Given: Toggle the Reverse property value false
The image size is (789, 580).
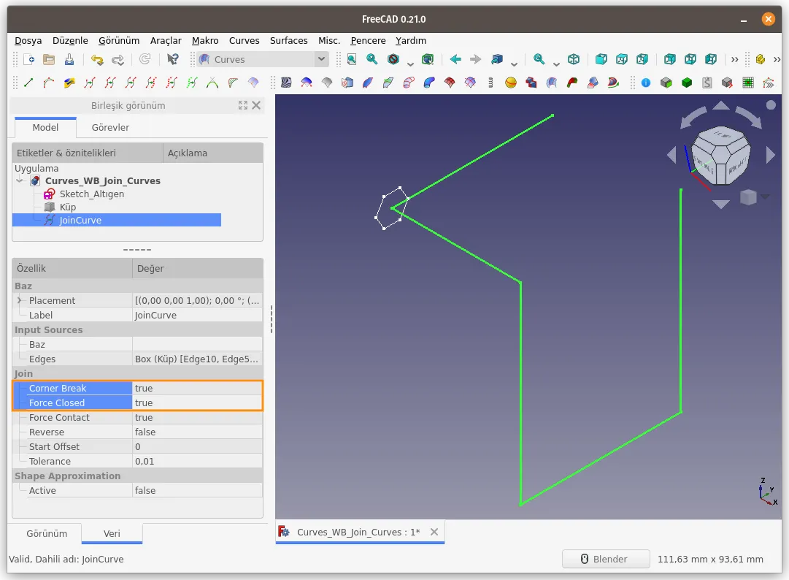Looking at the screenshot, I should coord(197,432).
